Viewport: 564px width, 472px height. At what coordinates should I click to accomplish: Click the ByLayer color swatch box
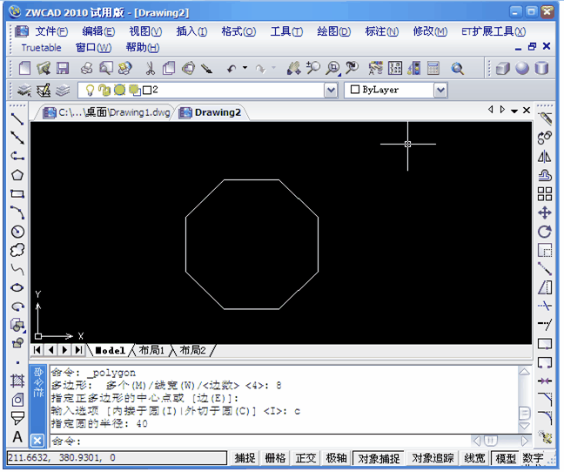pyautogui.click(x=354, y=89)
